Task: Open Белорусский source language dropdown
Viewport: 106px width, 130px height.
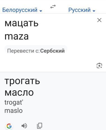Action: click(x=22, y=10)
